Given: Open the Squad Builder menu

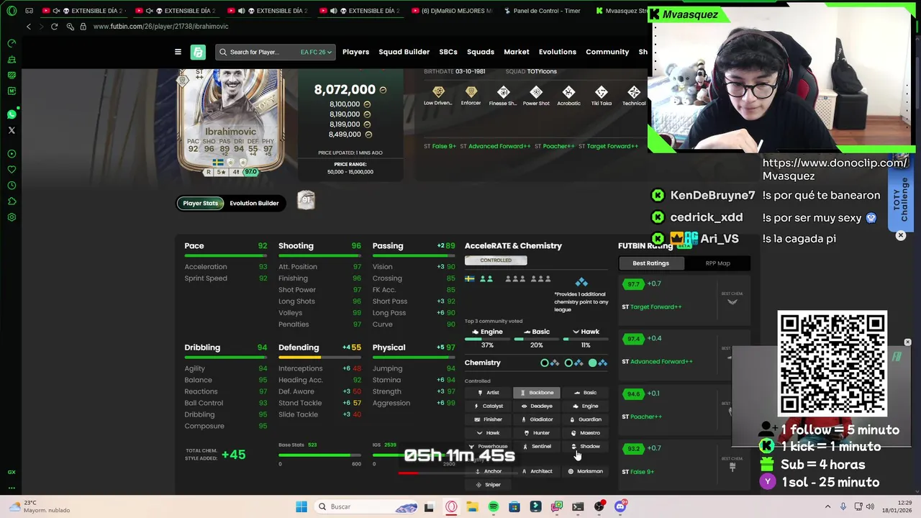Looking at the screenshot, I should (x=404, y=52).
